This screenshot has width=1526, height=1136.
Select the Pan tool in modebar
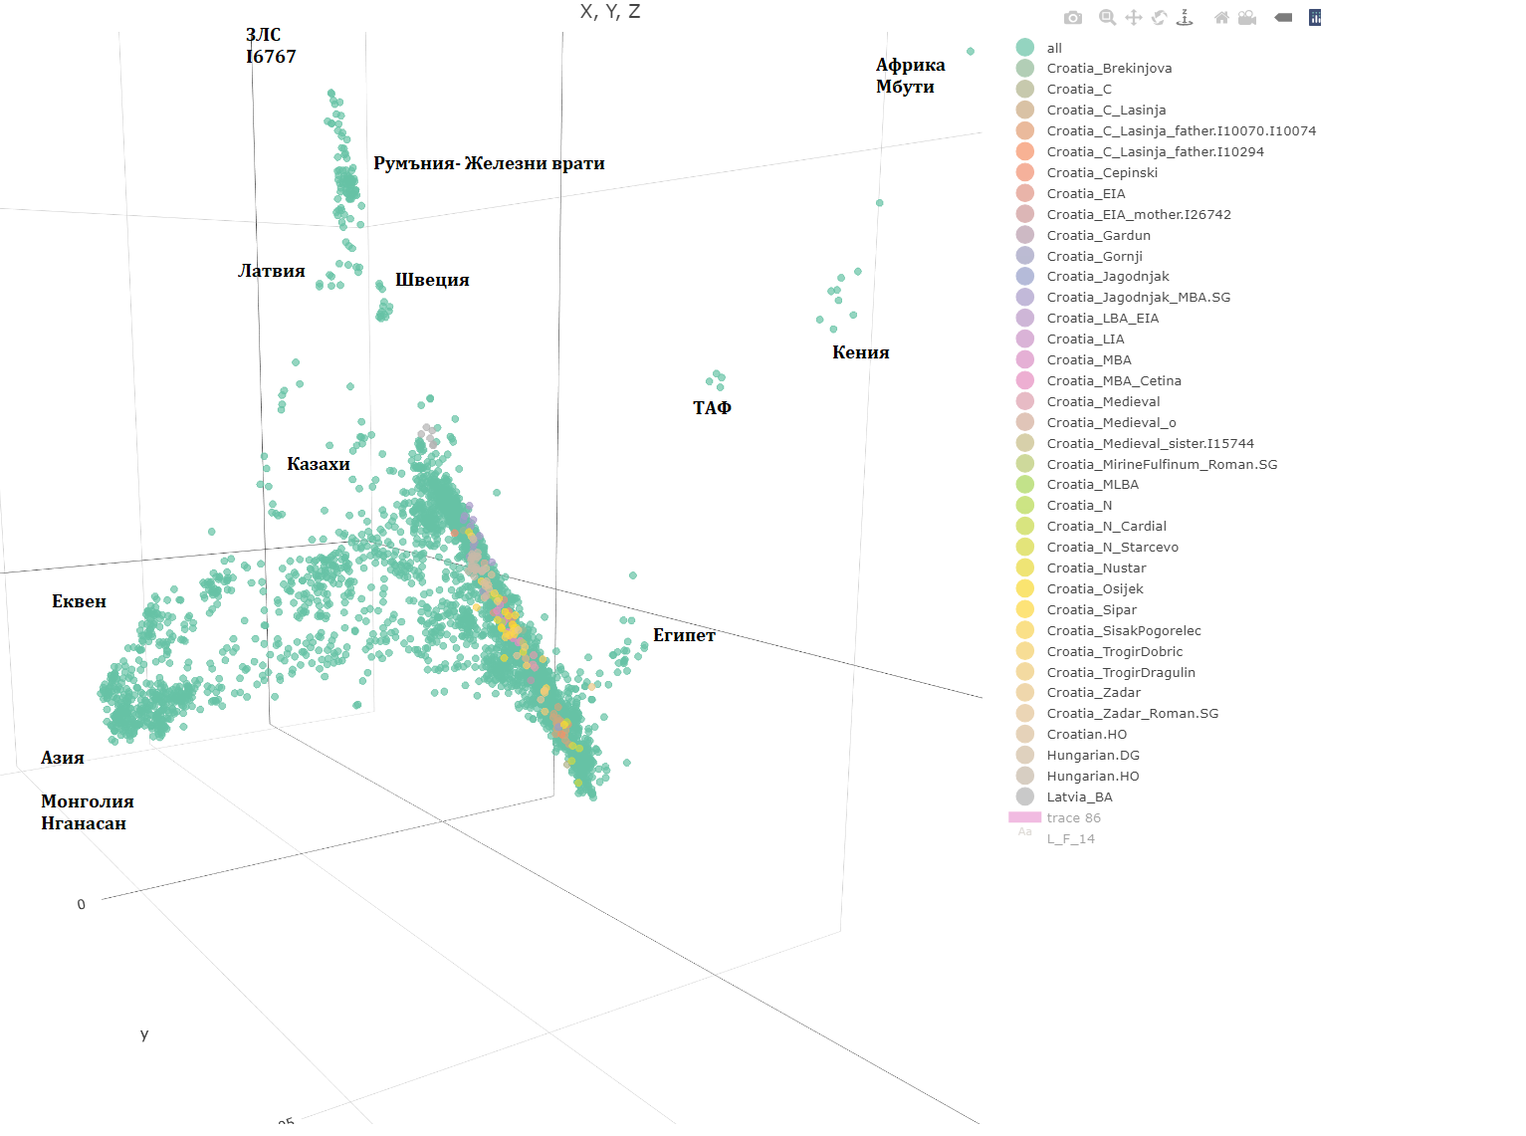tap(1133, 18)
